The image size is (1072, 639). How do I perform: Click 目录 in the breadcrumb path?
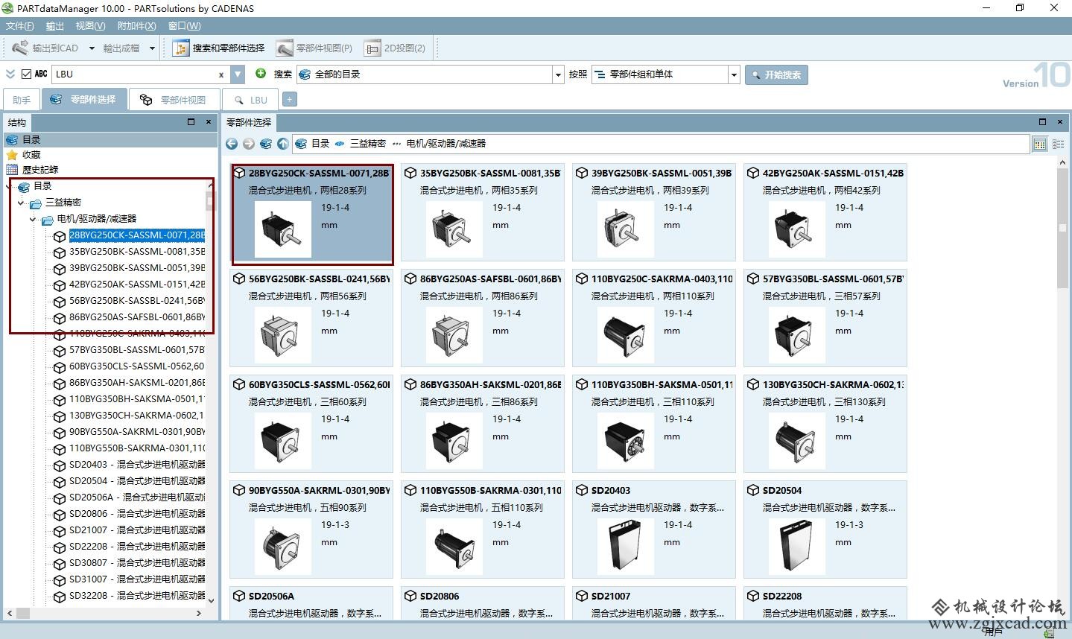(x=320, y=144)
